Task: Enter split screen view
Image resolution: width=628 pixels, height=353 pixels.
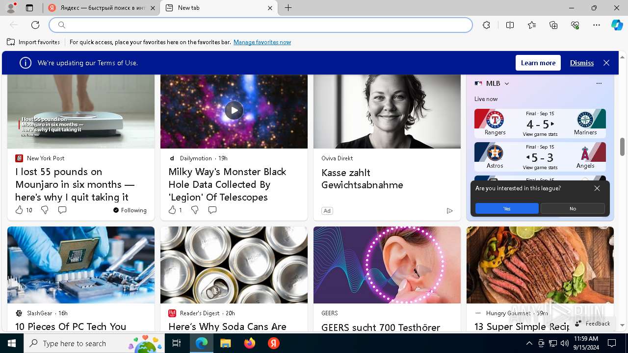Action: (510, 25)
